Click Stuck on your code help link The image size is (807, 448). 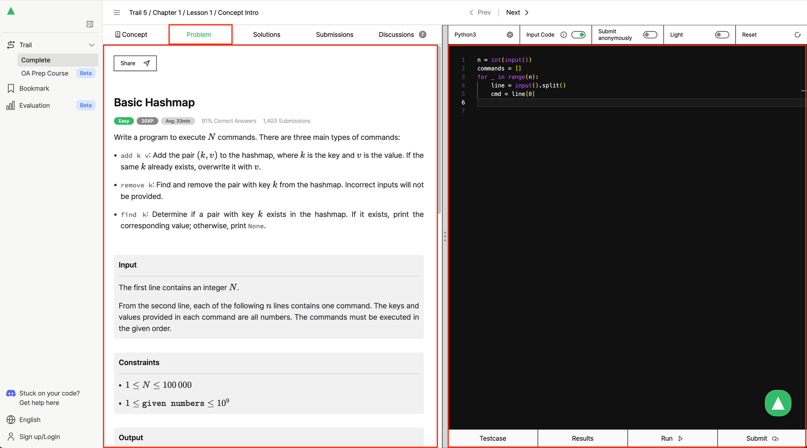[x=50, y=398]
